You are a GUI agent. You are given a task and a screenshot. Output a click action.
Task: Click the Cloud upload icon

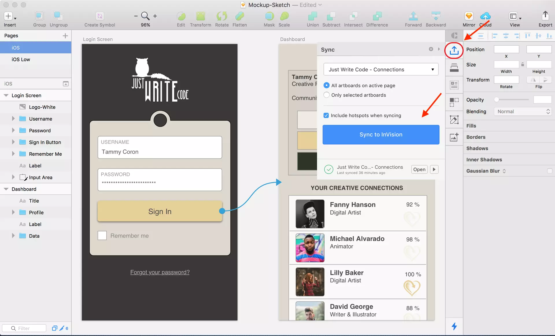coord(485,16)
